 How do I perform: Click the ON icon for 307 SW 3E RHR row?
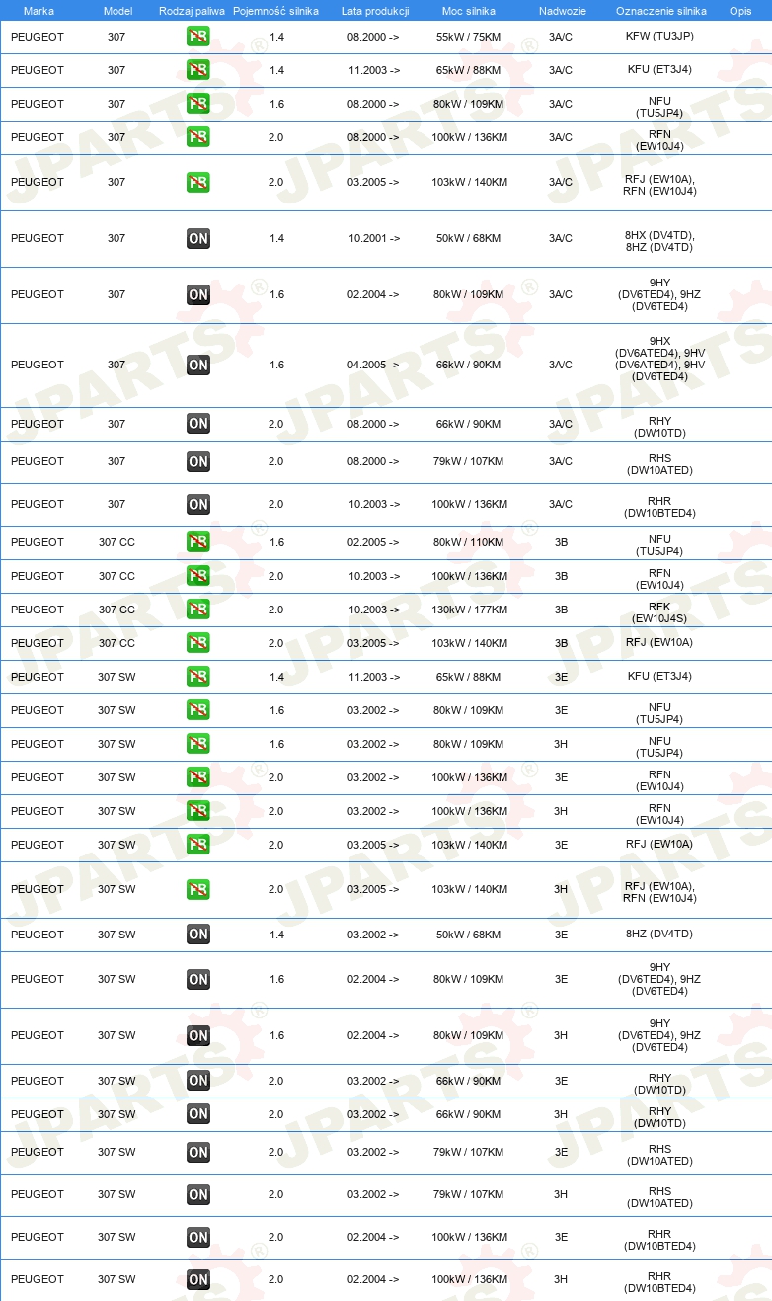[x=198, y=1237]
